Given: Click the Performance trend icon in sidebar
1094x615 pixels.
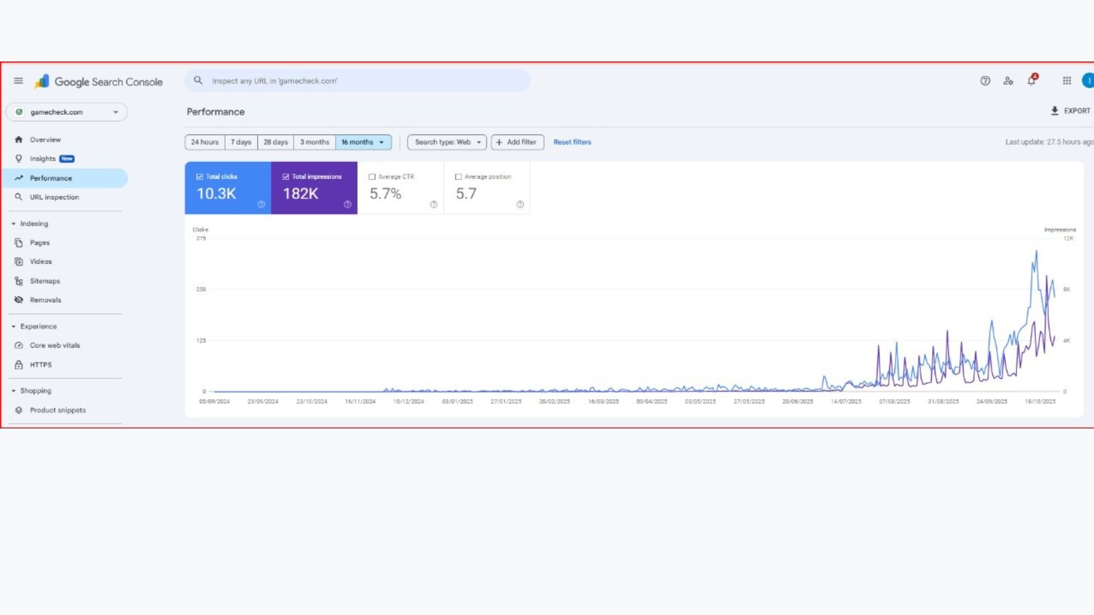Looking at the screenshot, I should pyautogui.click(x=18, y=178).
